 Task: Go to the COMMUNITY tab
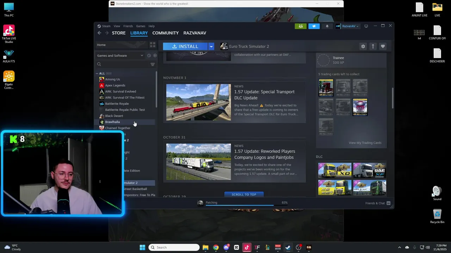(166, 33)
